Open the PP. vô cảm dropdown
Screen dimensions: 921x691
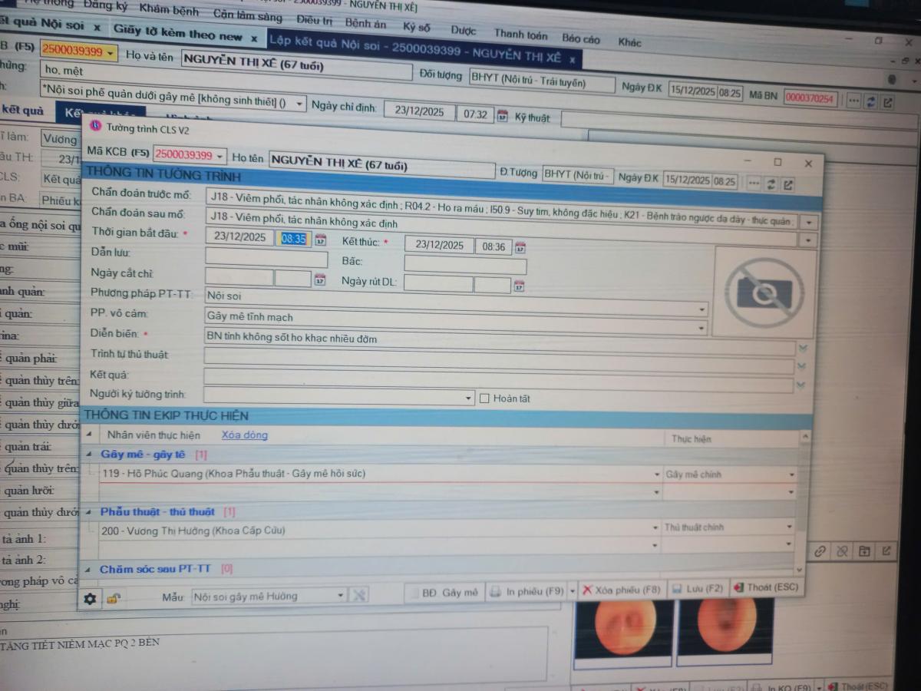[x=701, y=309]
